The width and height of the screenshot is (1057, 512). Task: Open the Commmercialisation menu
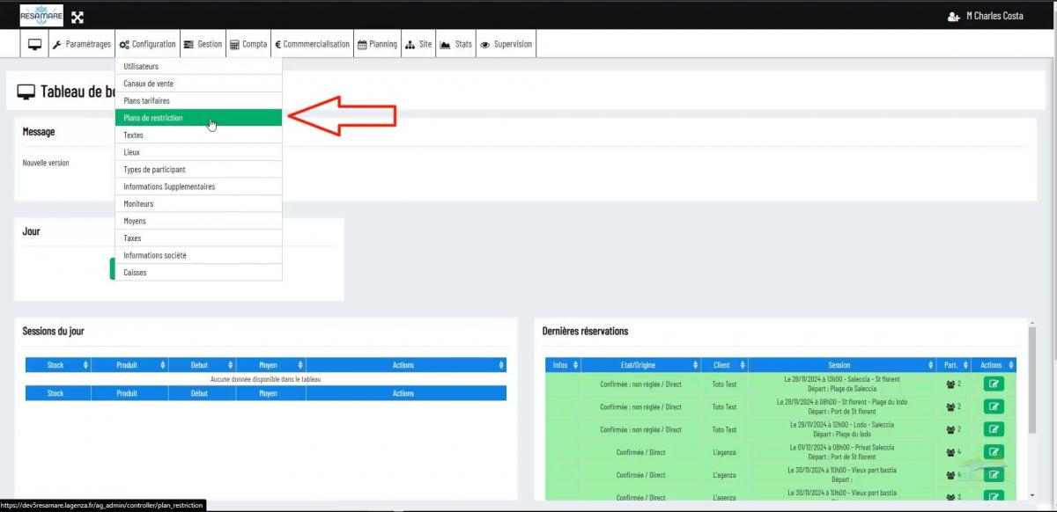(x=312, y=44)
